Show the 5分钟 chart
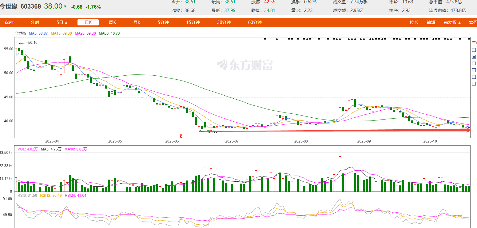 [163, 22]
